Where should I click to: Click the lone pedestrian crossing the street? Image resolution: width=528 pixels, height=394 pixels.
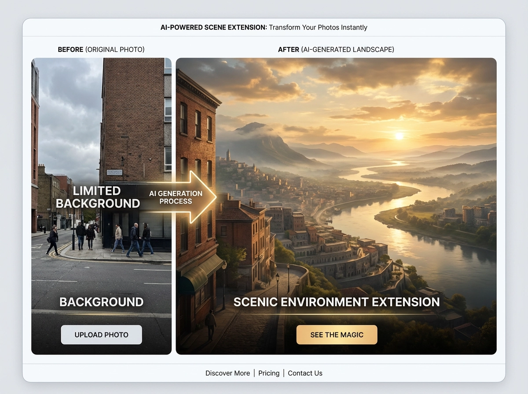coord(53,240)
